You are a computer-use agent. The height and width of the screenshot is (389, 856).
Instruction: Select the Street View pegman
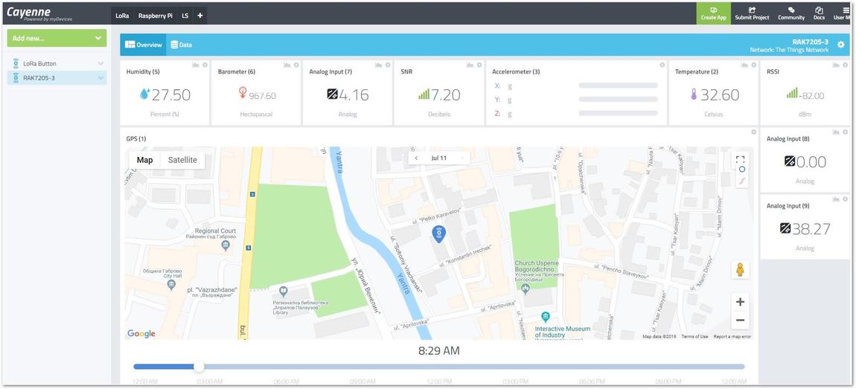(x=741, y=269)
